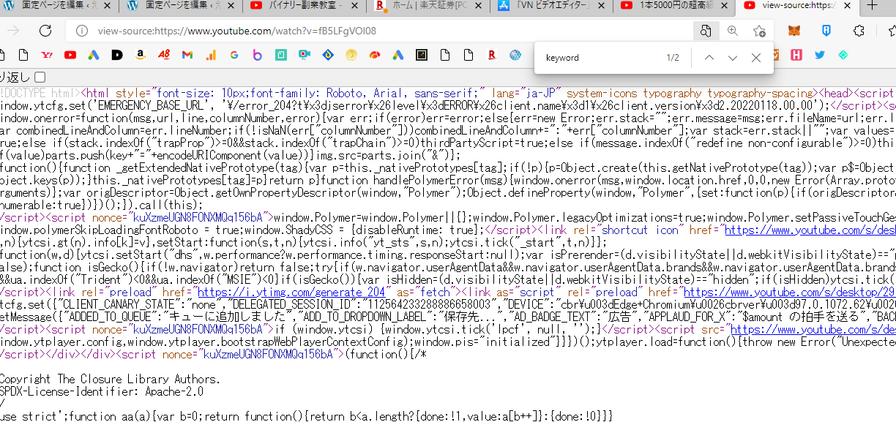Open the Gmail bookmark icon
The width and height of the screenshot is (896, 422).
click(x=187, y=55)
